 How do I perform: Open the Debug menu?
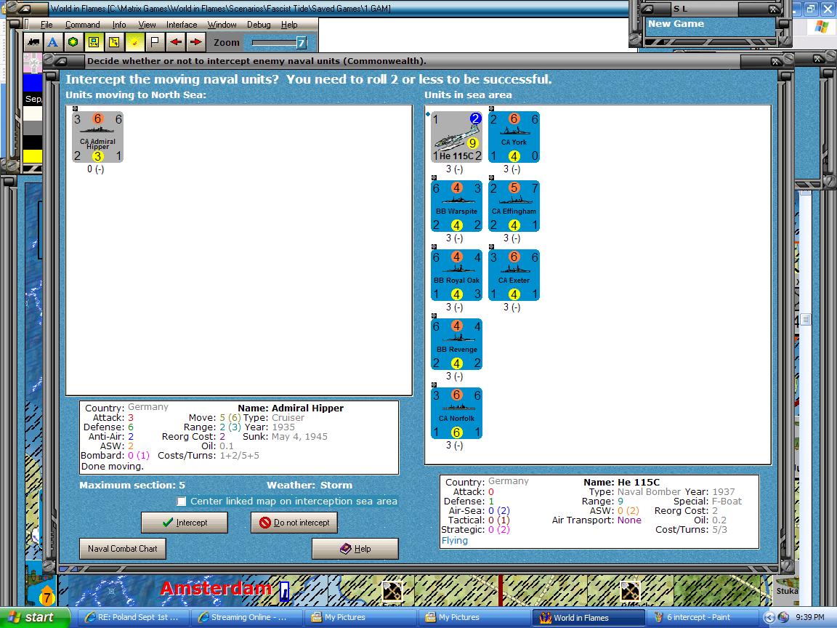(x=259, y=25)
